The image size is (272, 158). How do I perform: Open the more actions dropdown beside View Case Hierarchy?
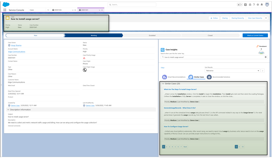click(x=266, y=18)
